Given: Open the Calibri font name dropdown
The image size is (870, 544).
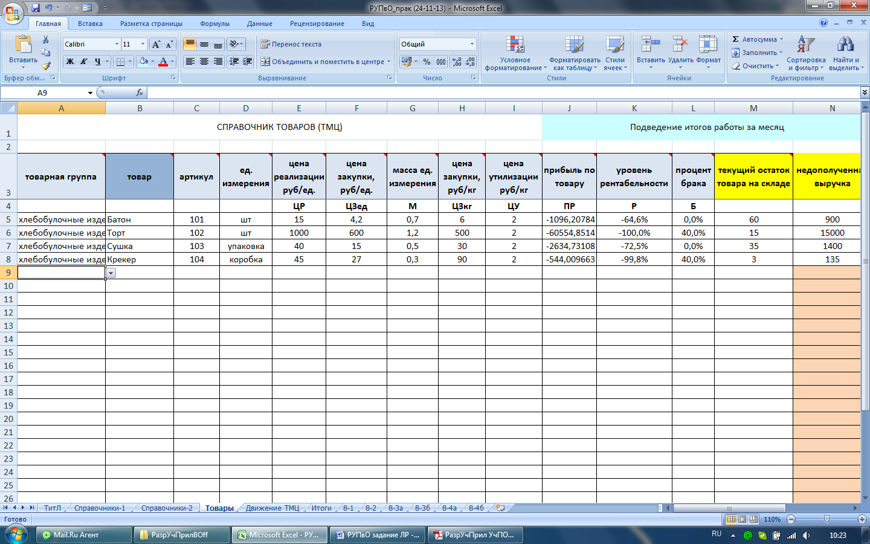Looking at the screenshot, I should pyautogui.click(x=117, y=44).
